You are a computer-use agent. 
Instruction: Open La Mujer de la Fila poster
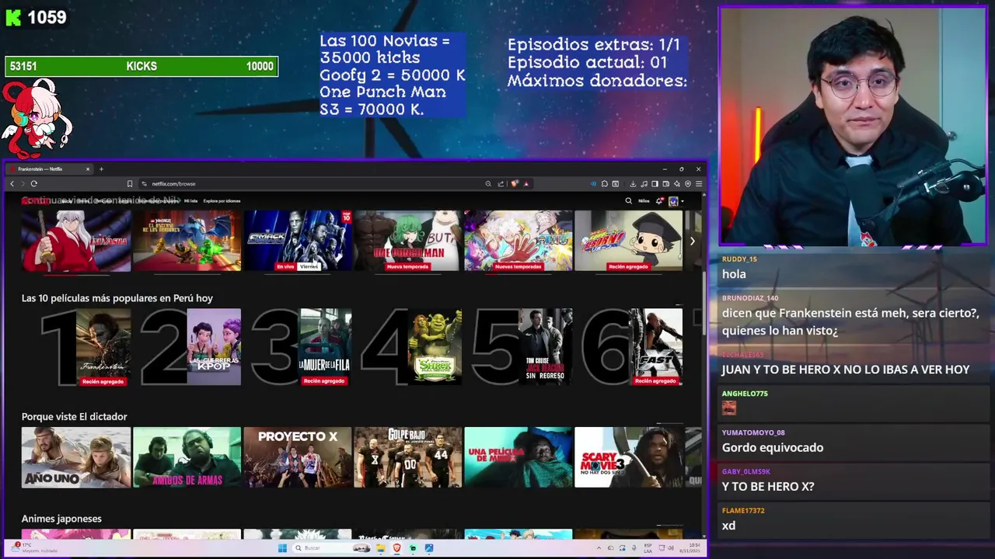[325, 347]
